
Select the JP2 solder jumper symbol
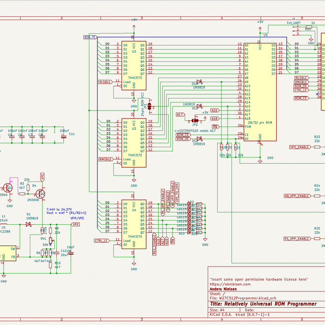[x=195, y=120]
